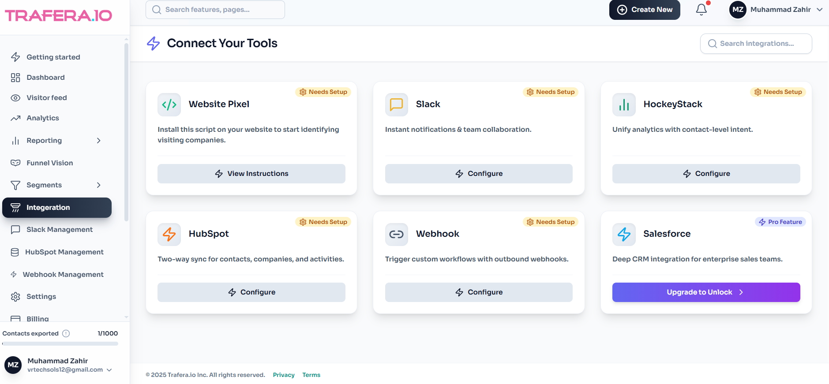This screenshot has height=384, width=829.
Task: Click the Website Pixel code icon
Action: (169, 104)
